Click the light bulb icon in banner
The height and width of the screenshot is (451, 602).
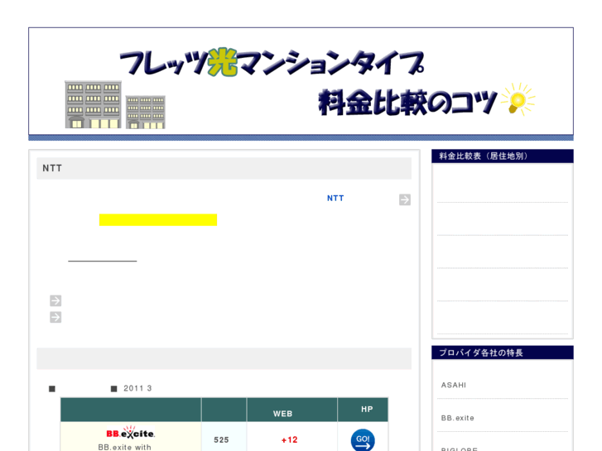[x=518, y=99]
